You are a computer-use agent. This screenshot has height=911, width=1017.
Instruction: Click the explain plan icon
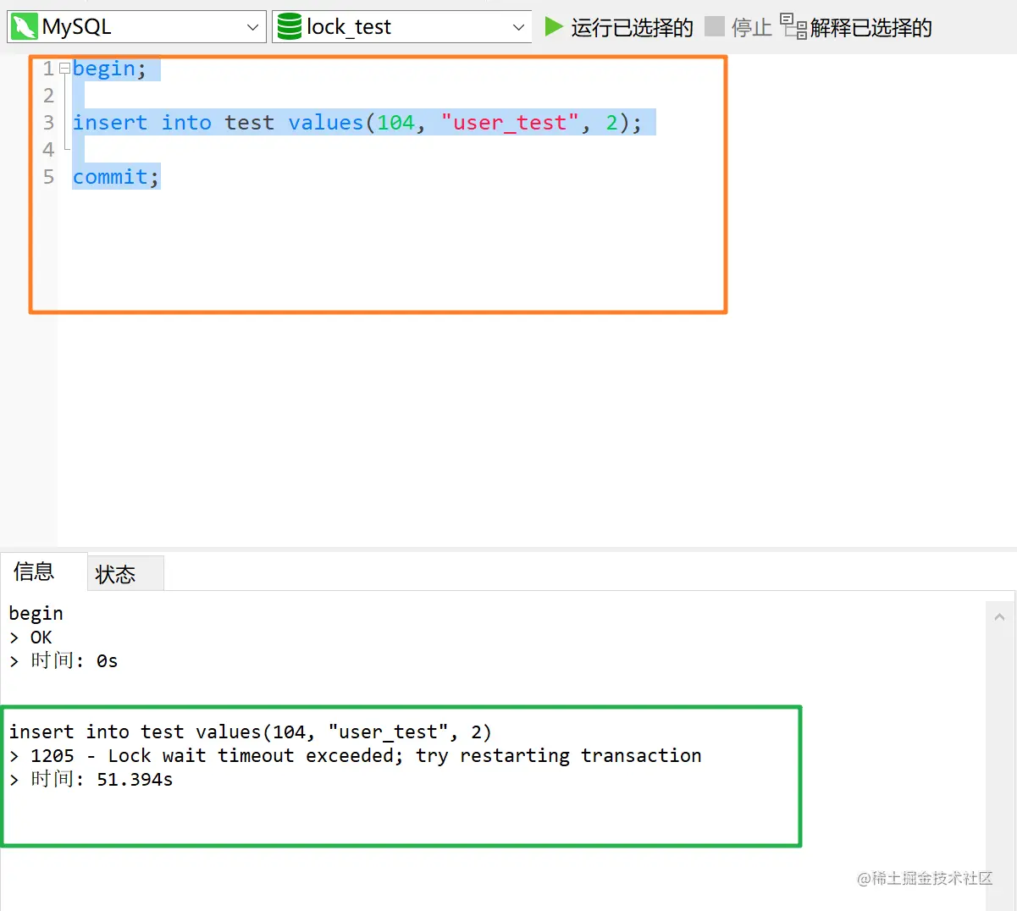(x=793, y=27)
